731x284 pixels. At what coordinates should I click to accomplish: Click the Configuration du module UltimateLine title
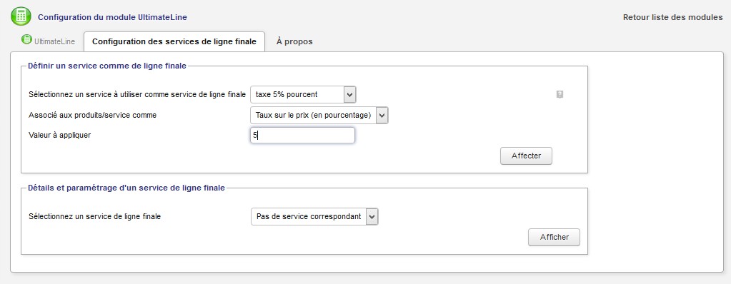(x=112, y=17)
